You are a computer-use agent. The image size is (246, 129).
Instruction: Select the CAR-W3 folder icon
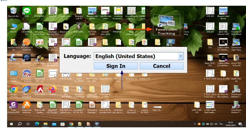point(197,107)
